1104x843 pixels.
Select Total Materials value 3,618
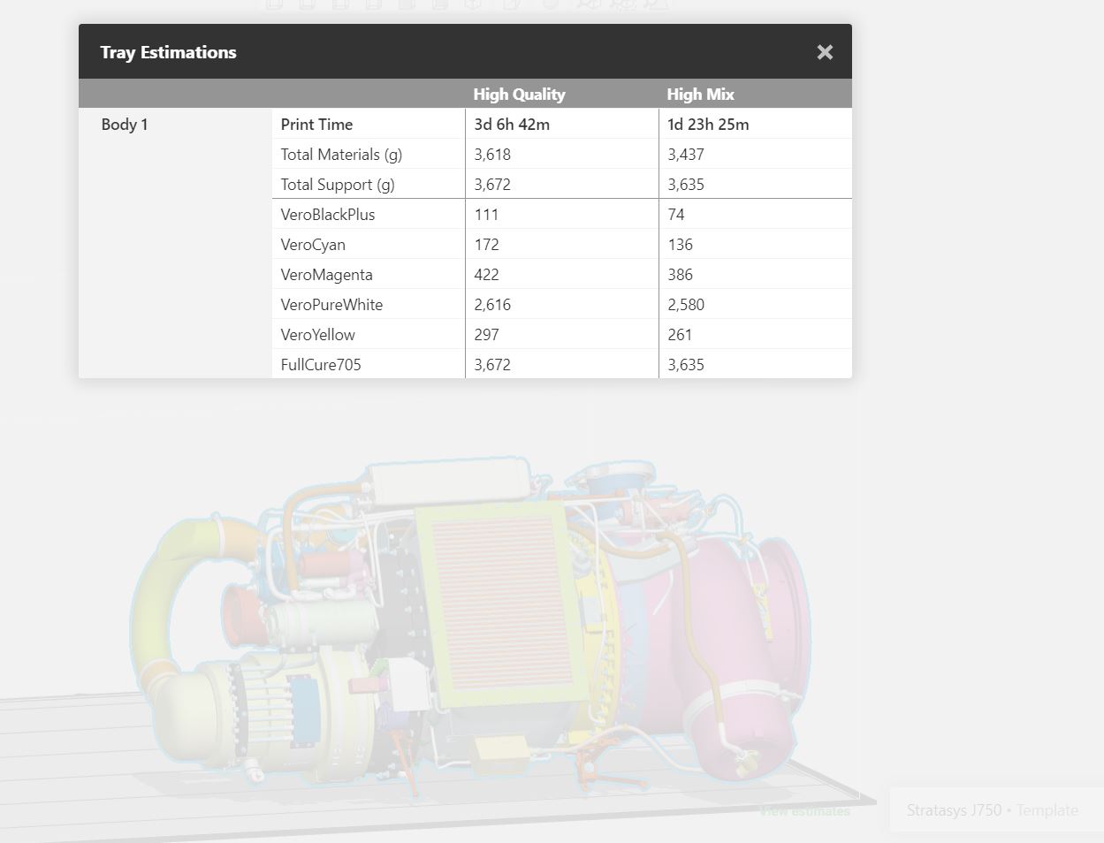click(492, 155)
